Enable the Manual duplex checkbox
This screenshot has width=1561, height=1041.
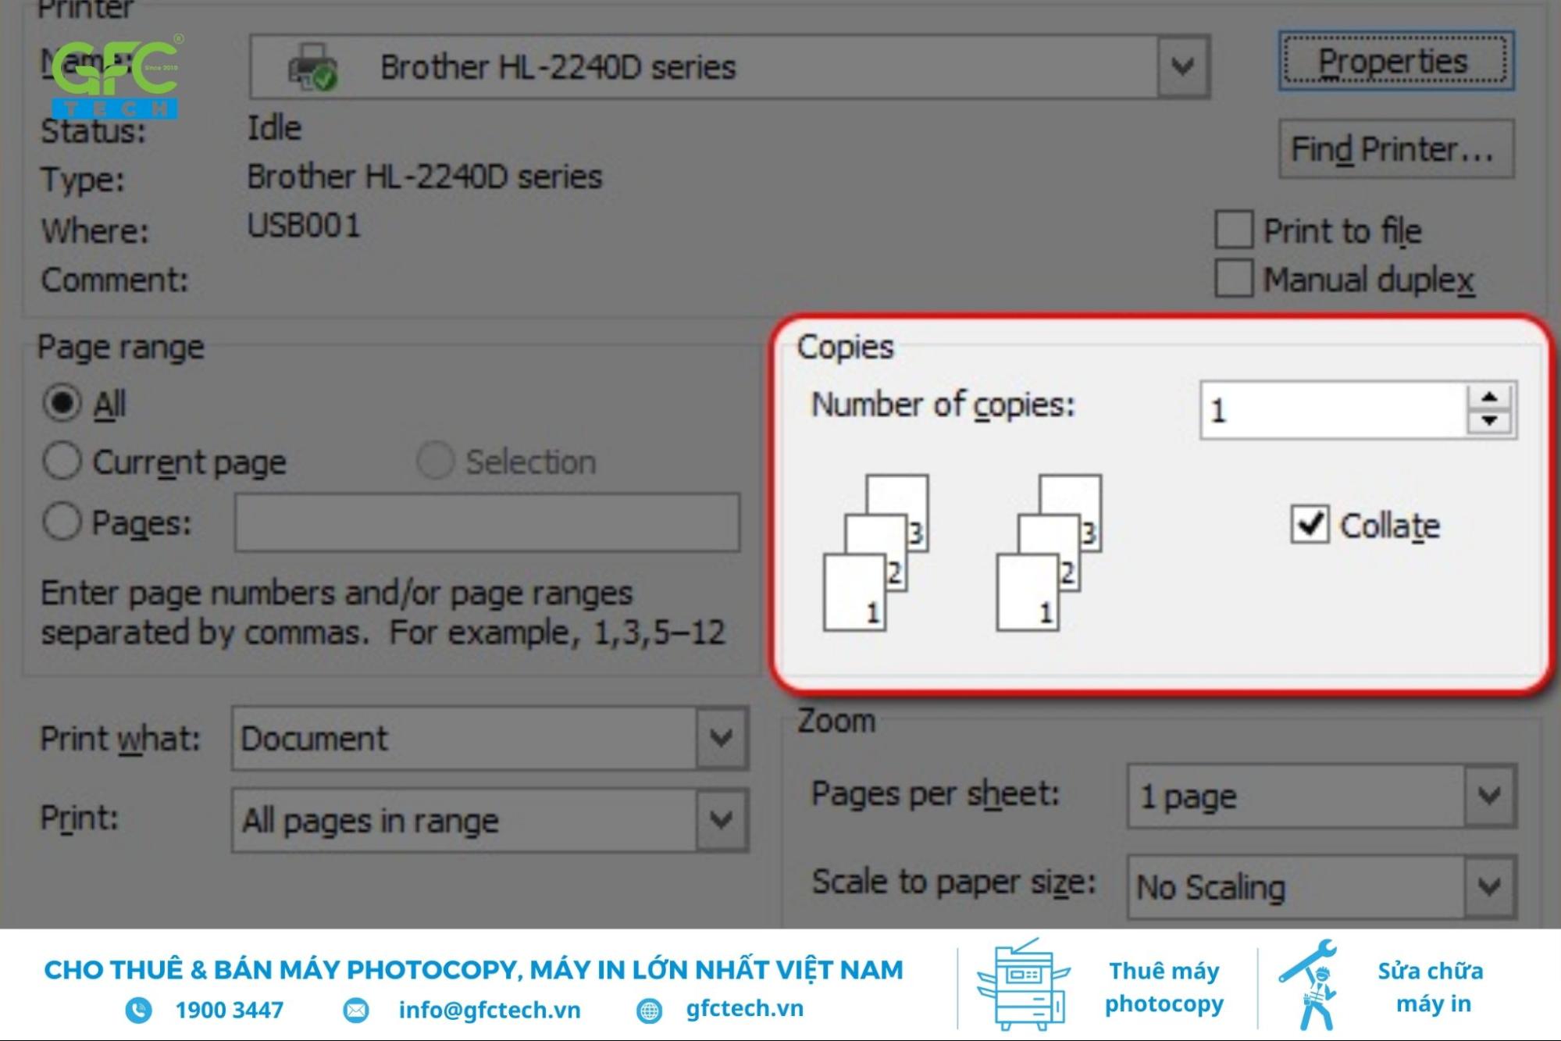[1234, 279]
